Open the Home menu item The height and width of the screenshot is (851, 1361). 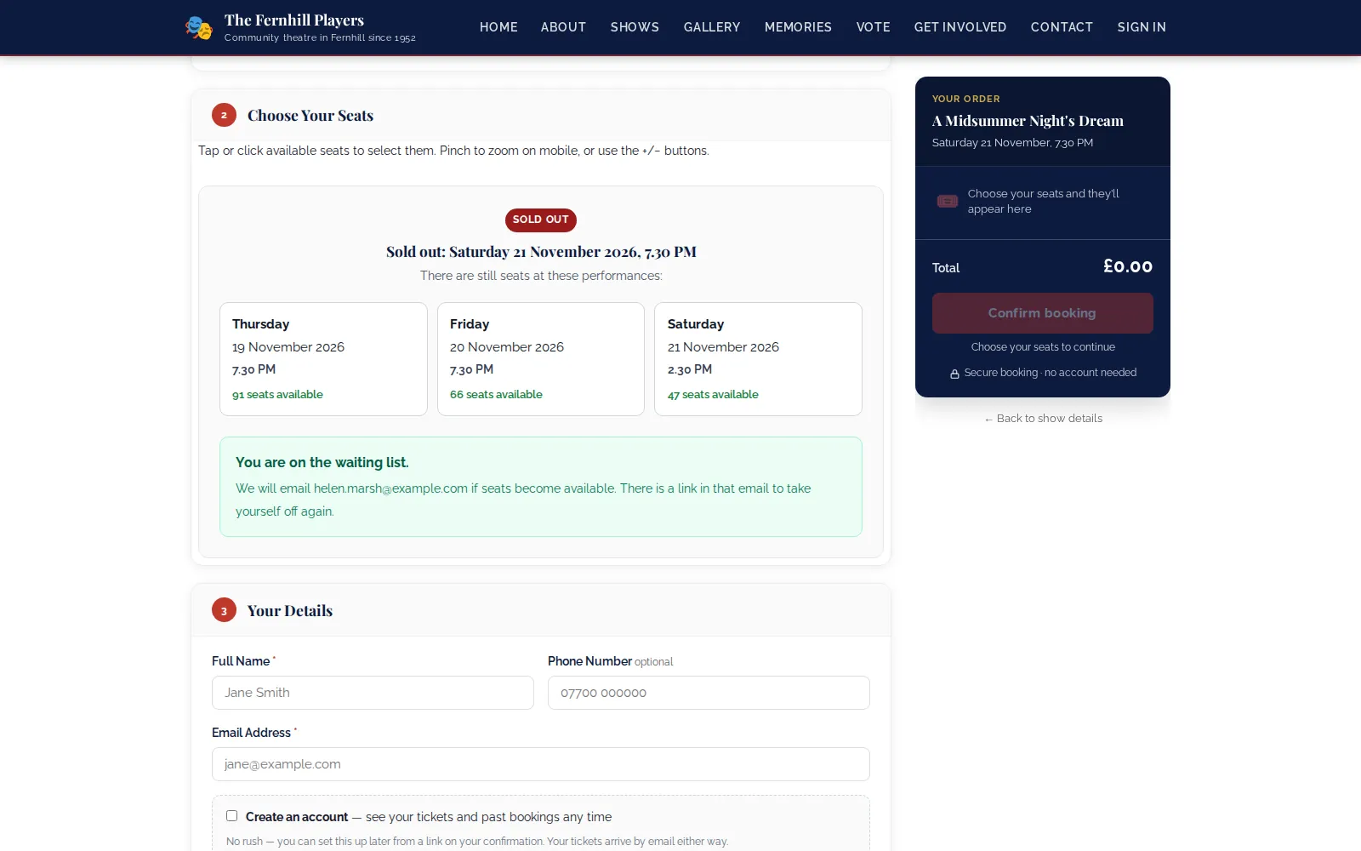[x=498, y=27]
